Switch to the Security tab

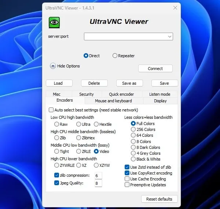[x=87, y=94]
